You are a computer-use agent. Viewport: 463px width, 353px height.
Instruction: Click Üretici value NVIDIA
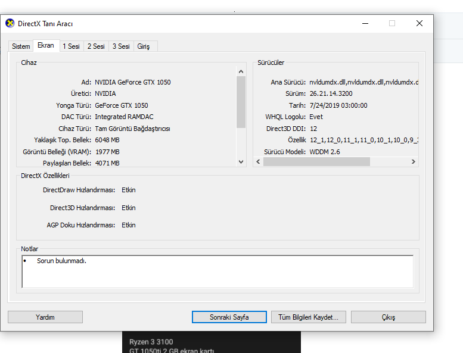105,94
